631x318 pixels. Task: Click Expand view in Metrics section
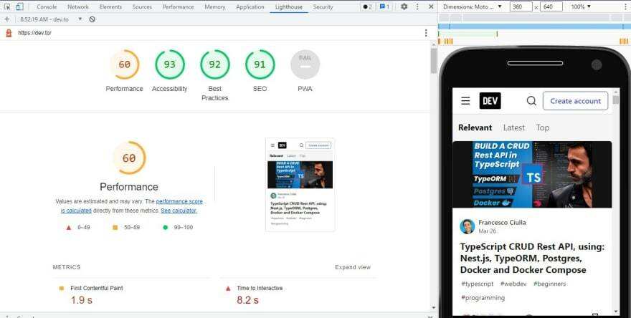coord(353,267)
